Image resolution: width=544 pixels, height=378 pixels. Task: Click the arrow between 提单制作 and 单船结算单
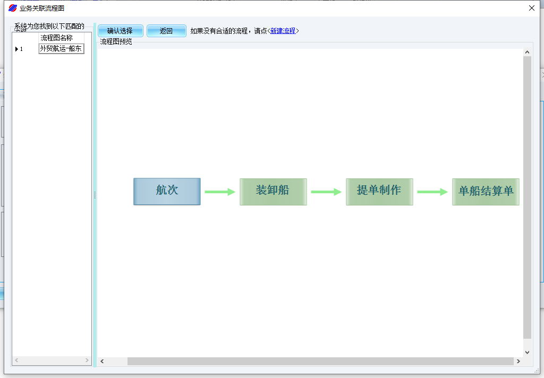432,192
